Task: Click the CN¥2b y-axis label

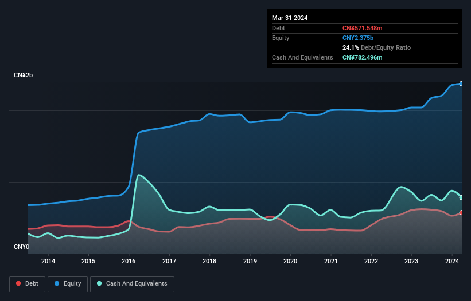Action: click(23, 75)
